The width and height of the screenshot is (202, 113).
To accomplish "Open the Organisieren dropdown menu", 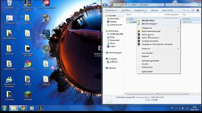I will click(111, 10).
